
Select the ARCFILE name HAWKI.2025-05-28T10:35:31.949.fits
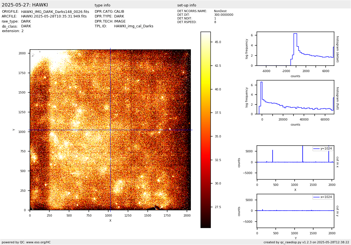(x=54, y=17)
